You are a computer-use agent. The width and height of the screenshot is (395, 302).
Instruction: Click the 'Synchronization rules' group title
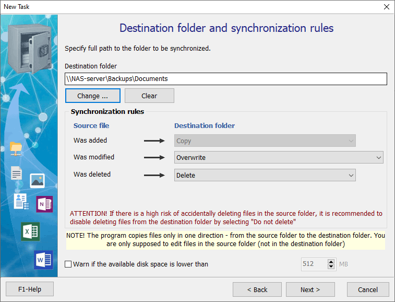pyautogui.click(x=107, y=111)
